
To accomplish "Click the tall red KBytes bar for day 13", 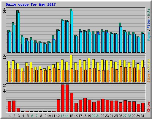I will pyautogui.click(x=63, y=98).
